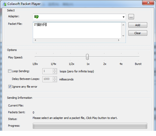Click the horizontal scroll right arrow

(119, 40)
